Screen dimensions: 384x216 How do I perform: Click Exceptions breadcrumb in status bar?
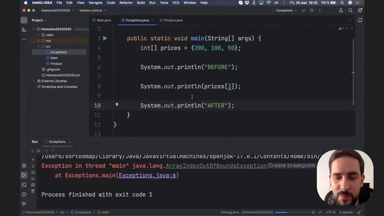pos(81,212)
